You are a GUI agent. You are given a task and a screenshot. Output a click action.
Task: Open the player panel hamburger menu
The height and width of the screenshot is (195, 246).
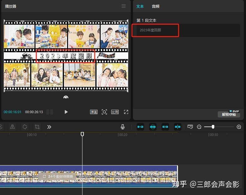tap(124, 6)
